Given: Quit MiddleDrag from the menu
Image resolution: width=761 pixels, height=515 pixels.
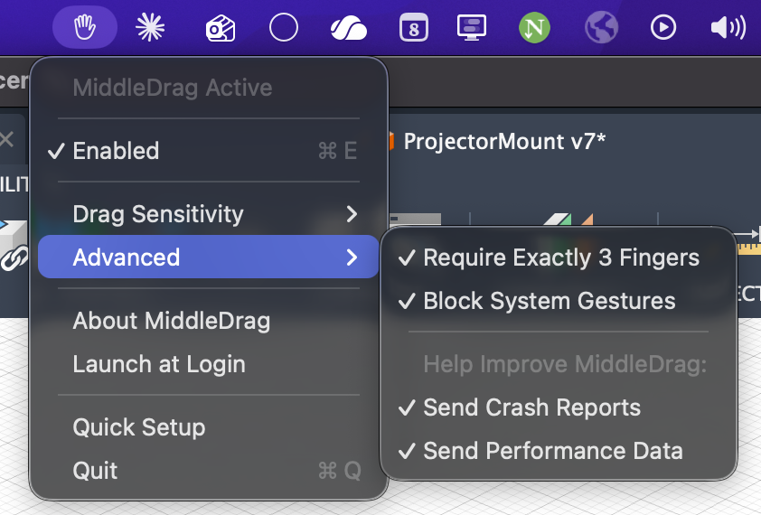Looking at the screenshot, I should [96, 471].
